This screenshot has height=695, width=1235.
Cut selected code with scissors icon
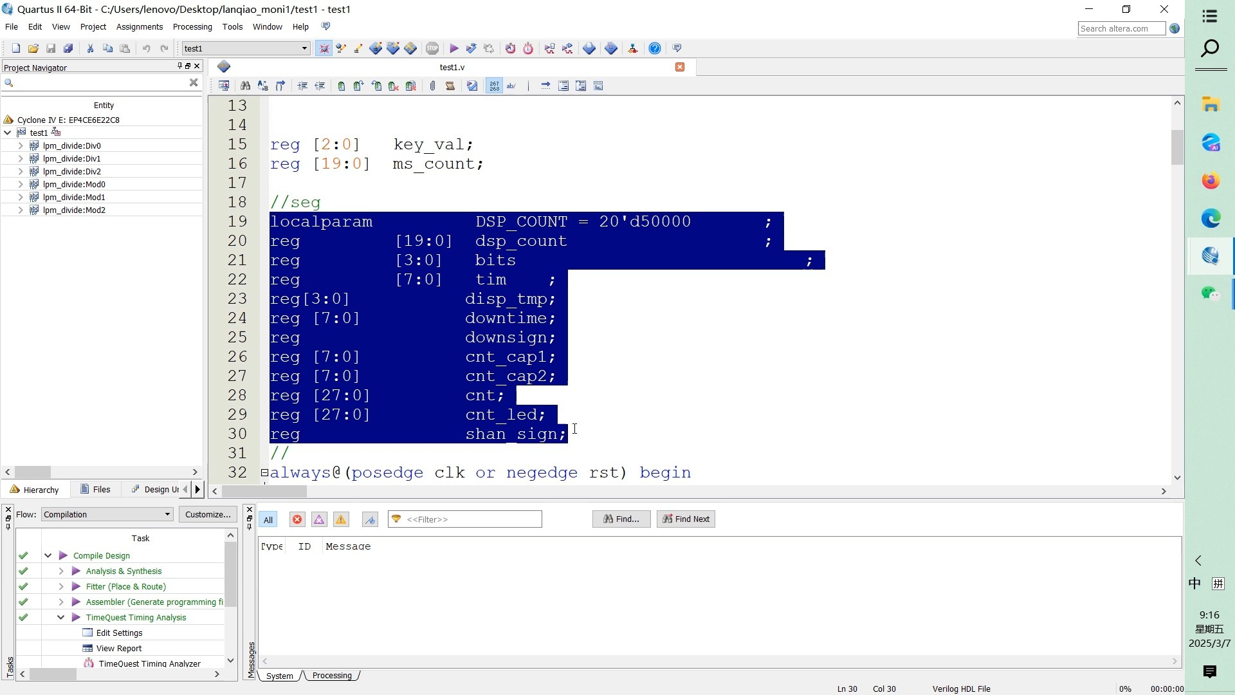click(91, 48)
